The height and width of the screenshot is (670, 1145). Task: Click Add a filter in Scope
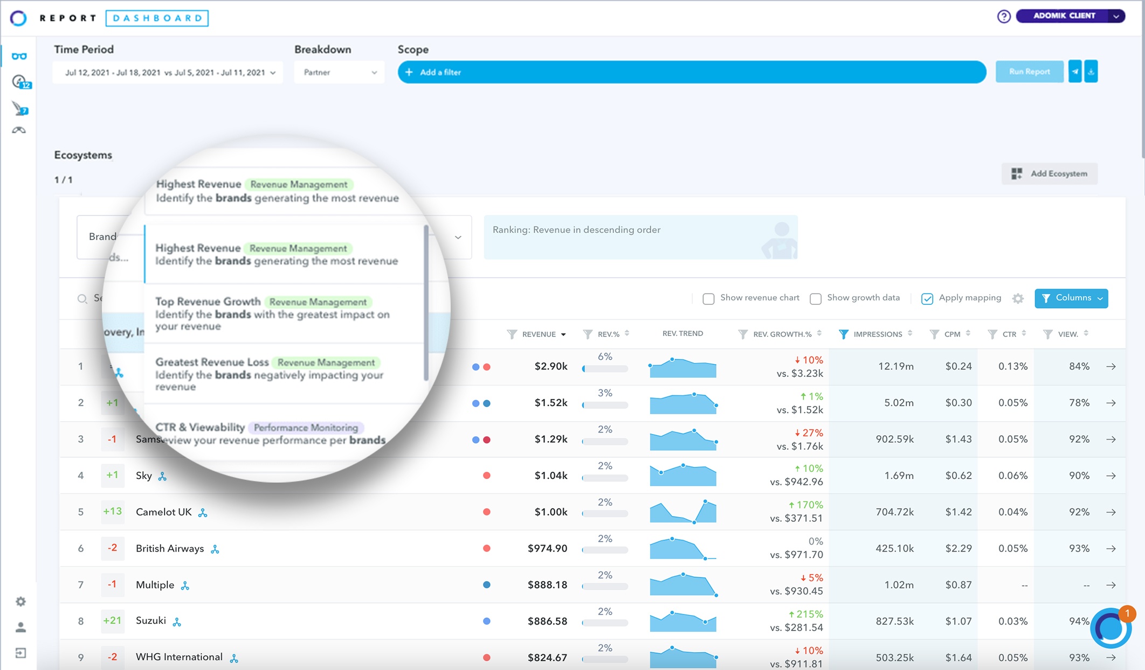point(692,72)
